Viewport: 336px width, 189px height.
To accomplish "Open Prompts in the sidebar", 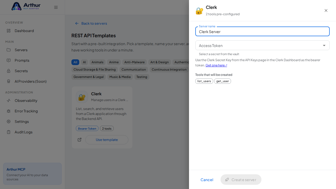I will (x=32, y=60).
